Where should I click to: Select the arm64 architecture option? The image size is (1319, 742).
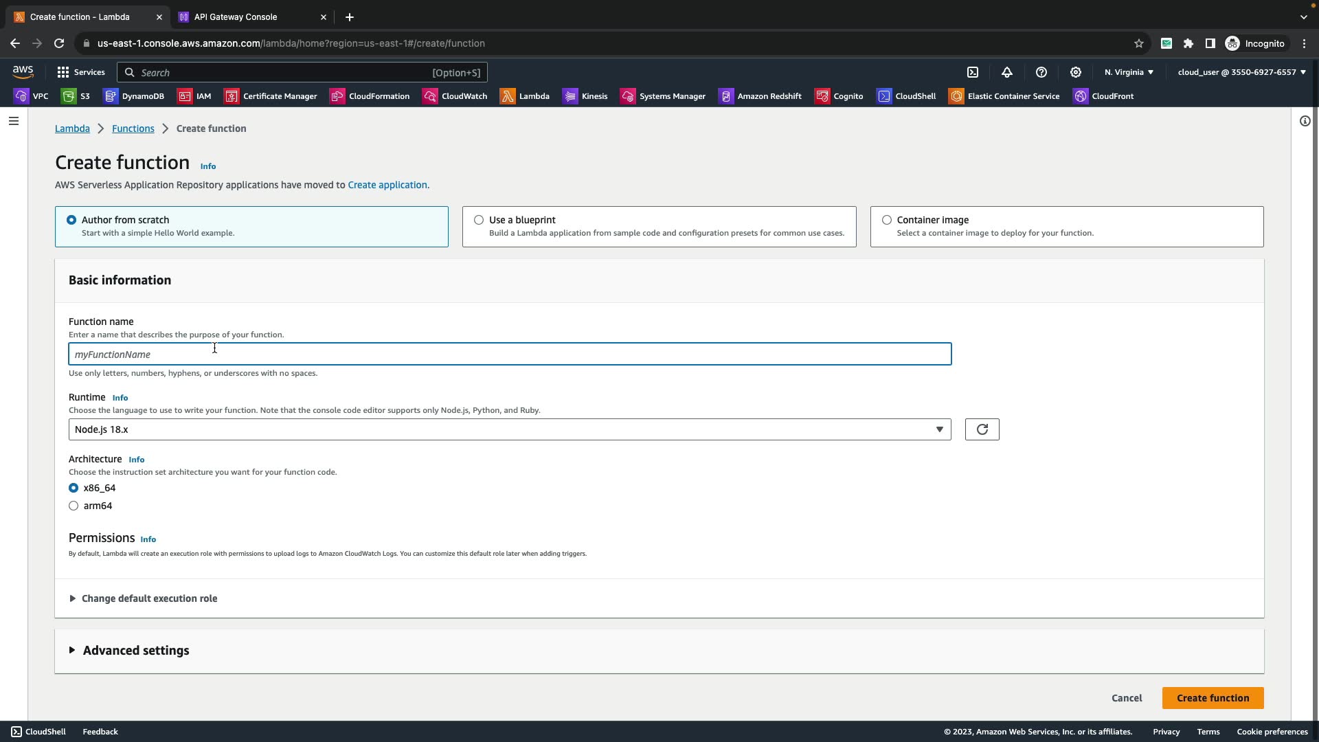74,506
